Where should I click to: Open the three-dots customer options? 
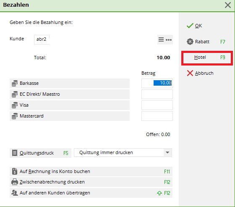pos(169,40)
